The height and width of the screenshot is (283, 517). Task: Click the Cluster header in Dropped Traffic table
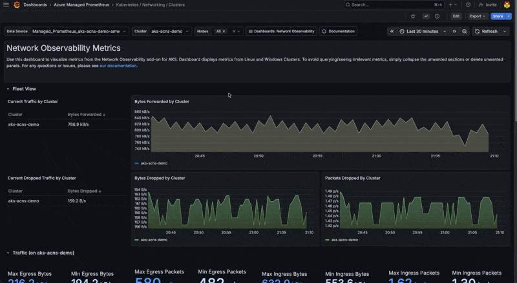[15, 191]
